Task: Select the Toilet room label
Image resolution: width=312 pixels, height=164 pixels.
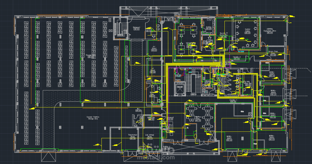Action: [x=223, y=91]
